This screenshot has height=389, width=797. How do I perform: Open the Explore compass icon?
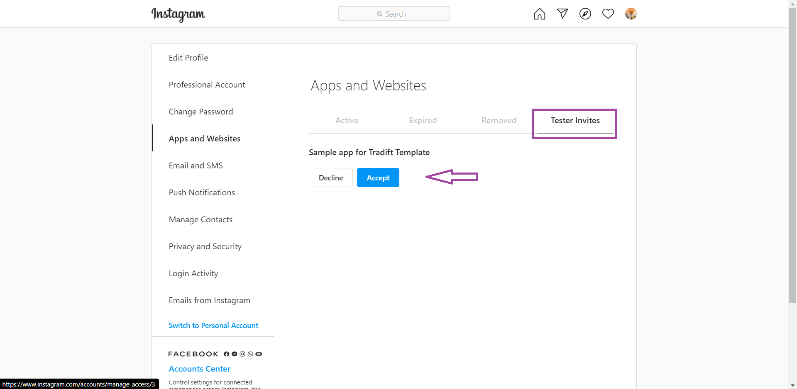click(x=585, y=14)
